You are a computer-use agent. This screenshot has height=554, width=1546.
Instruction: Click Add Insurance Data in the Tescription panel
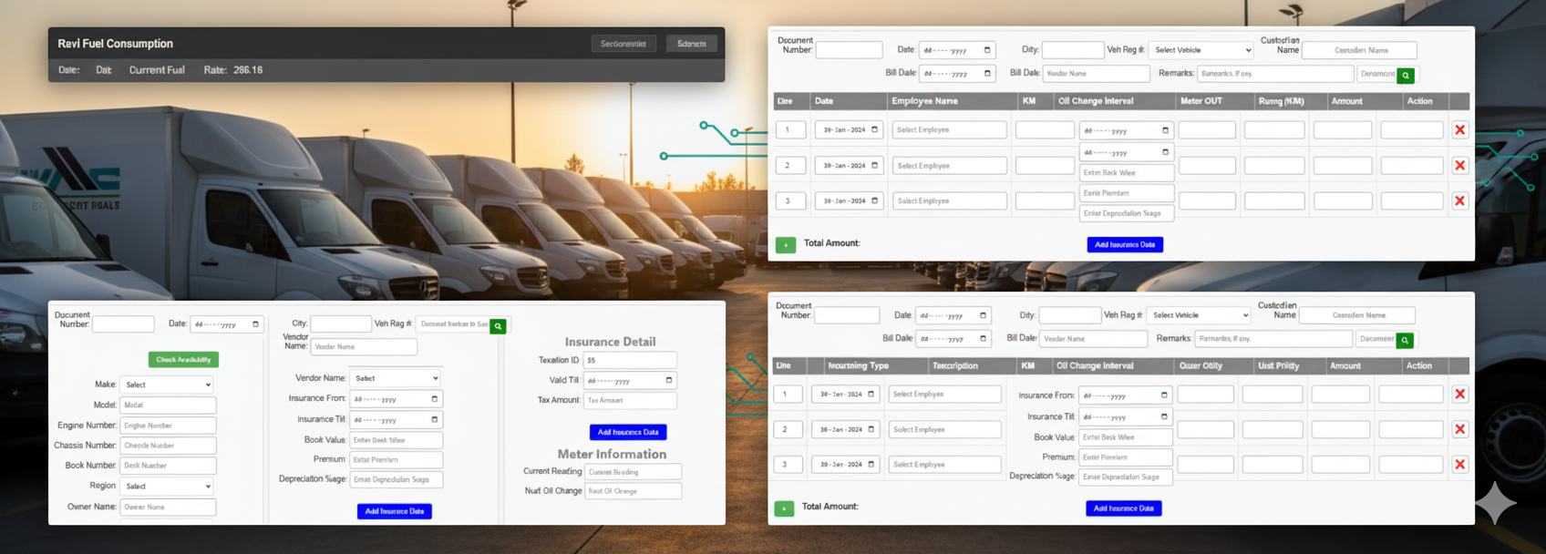pyautogui.click(x=1124, y=508)
